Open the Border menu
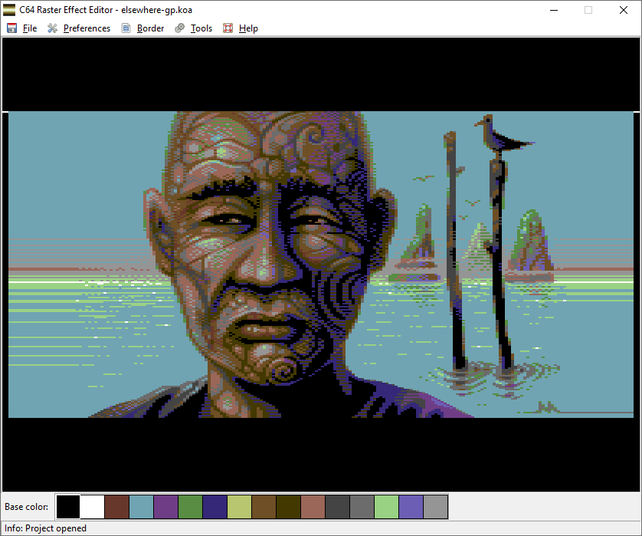Image resolution: width=642 pixels, height=536 pixels. 150,28
